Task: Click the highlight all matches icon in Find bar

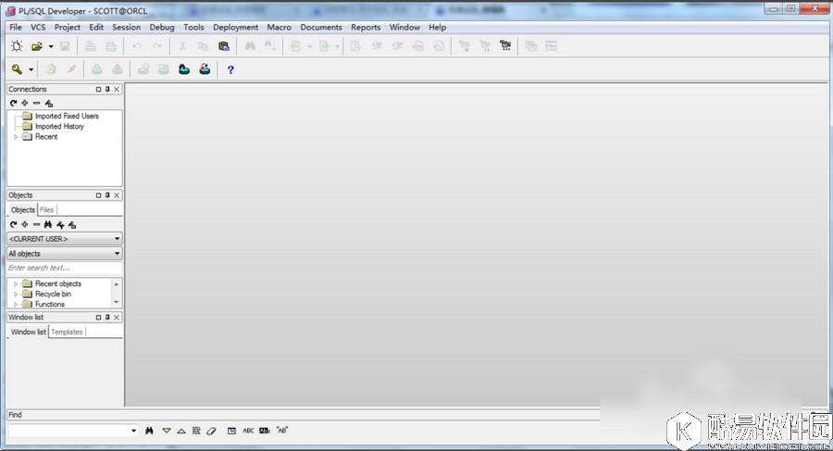Action: click(x=196, y=431)
